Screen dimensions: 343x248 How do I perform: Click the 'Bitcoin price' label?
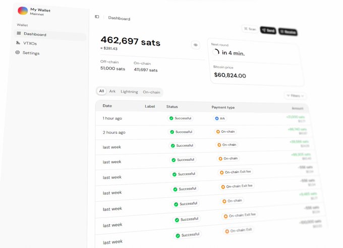[x=223, y=67]
